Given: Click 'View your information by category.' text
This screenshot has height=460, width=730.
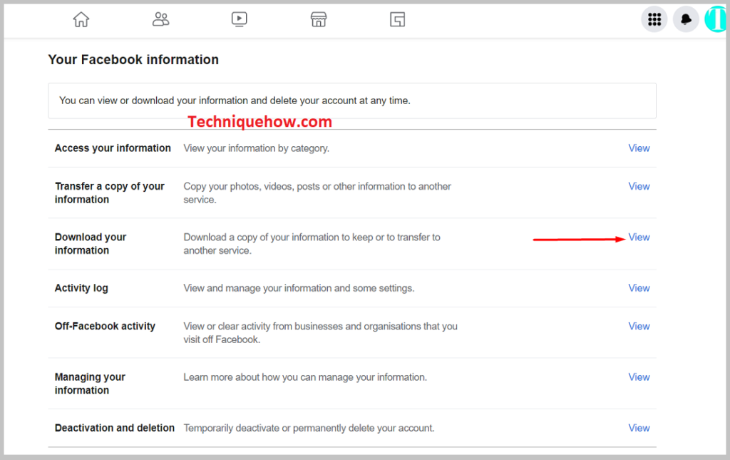Looking at the screenshot, I should 256,148.
